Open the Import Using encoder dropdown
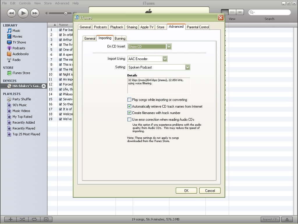 148,59
